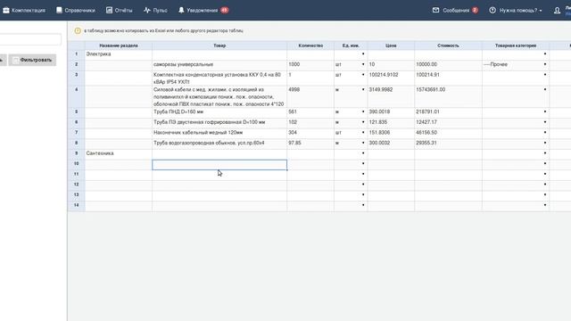
Task: Click the Стоимость column header
Action: 448,45
